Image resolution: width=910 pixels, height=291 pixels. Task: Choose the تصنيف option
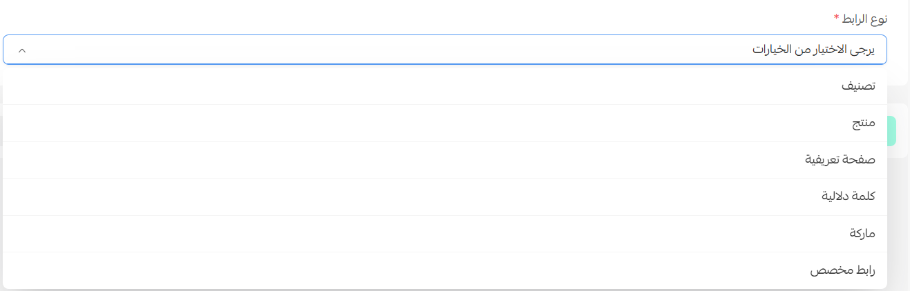(x=858, y=86)
